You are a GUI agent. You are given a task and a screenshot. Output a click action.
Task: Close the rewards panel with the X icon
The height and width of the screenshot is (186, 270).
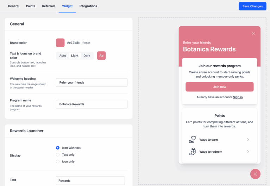pyautogui.click(x=253, y=33)
